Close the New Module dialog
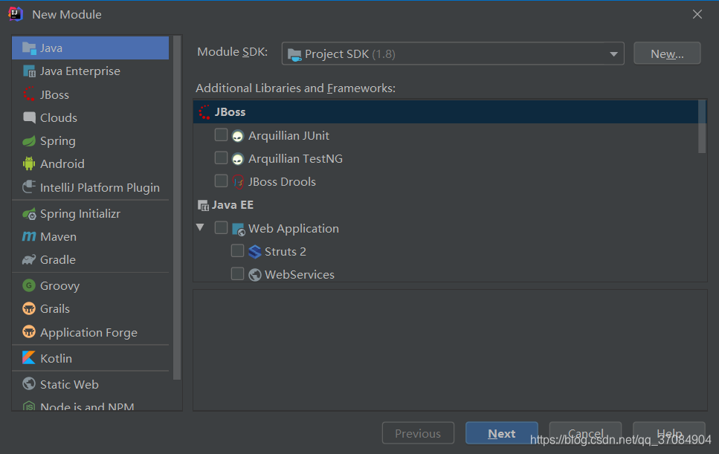Image resolution: width=719 pixels, height=454 pixels. [x=697, y=14]
